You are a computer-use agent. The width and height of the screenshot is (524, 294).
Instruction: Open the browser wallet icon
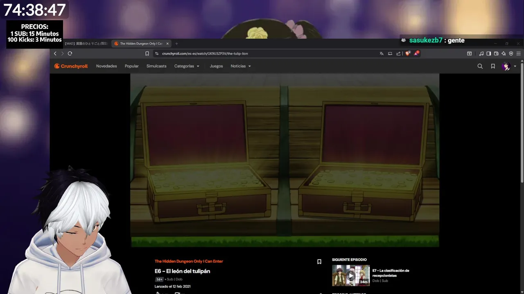tap(496, 53)
